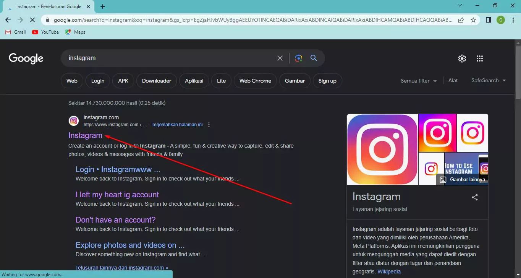Click the Gambar lainnya button
The height and width of the screenshot is (278, 521).
pyautogui.click(x=463, y=179)
